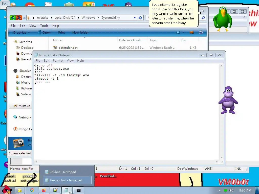This screenshot has height=194, width=259.
Task: Go forward with Explorer's orange forward arrow
Action: [19, 17]
